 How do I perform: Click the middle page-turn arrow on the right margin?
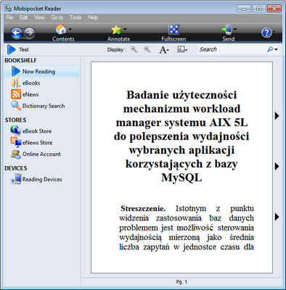[x=277, y=167]
